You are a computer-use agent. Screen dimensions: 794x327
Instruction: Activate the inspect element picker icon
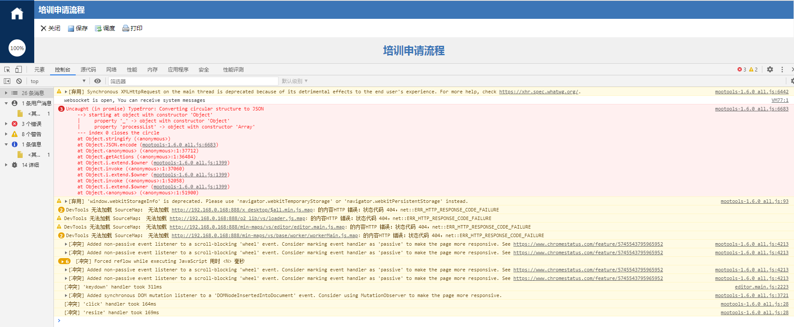click(x=7, y=69)
